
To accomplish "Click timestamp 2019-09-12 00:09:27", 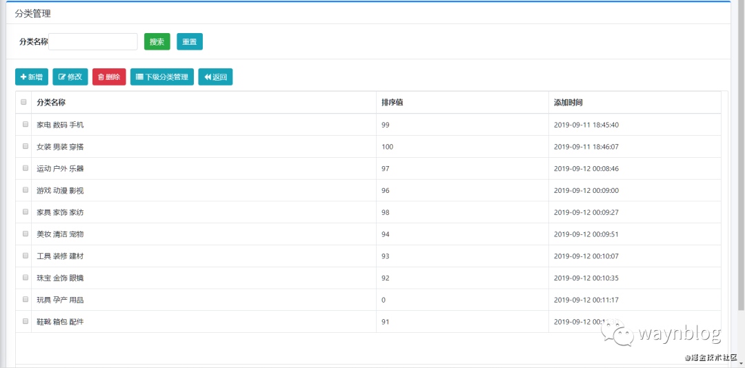I will pos(586,212).
